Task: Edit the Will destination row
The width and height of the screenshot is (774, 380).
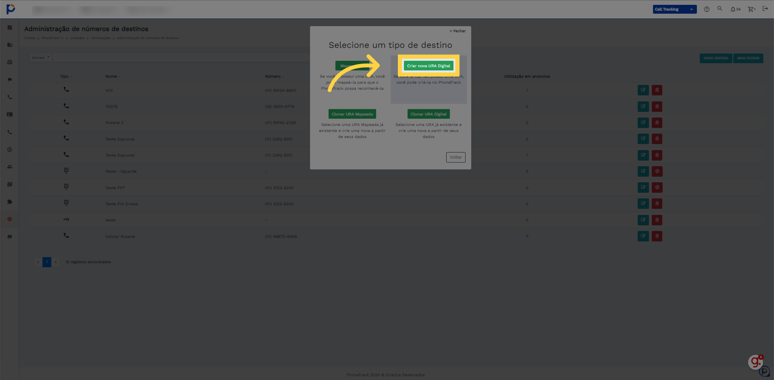Action: coord(643,90)
